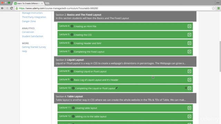Click the play icon for Lecture 10
Screen dimensions: 221x124
coord(73,88)
